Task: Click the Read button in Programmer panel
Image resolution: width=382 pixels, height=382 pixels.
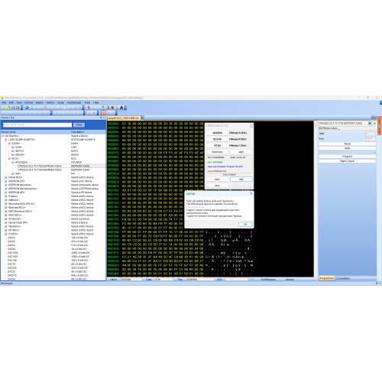Action: coord(348,144)
